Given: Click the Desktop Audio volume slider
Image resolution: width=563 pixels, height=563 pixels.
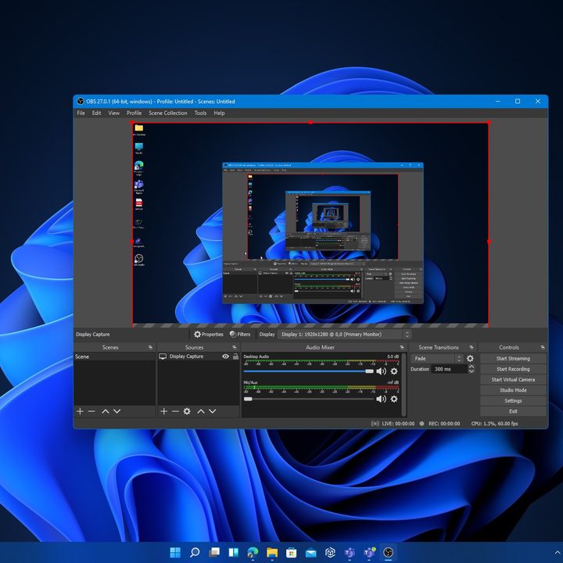Looking at the screenshot, I should (x=308, y=371).
